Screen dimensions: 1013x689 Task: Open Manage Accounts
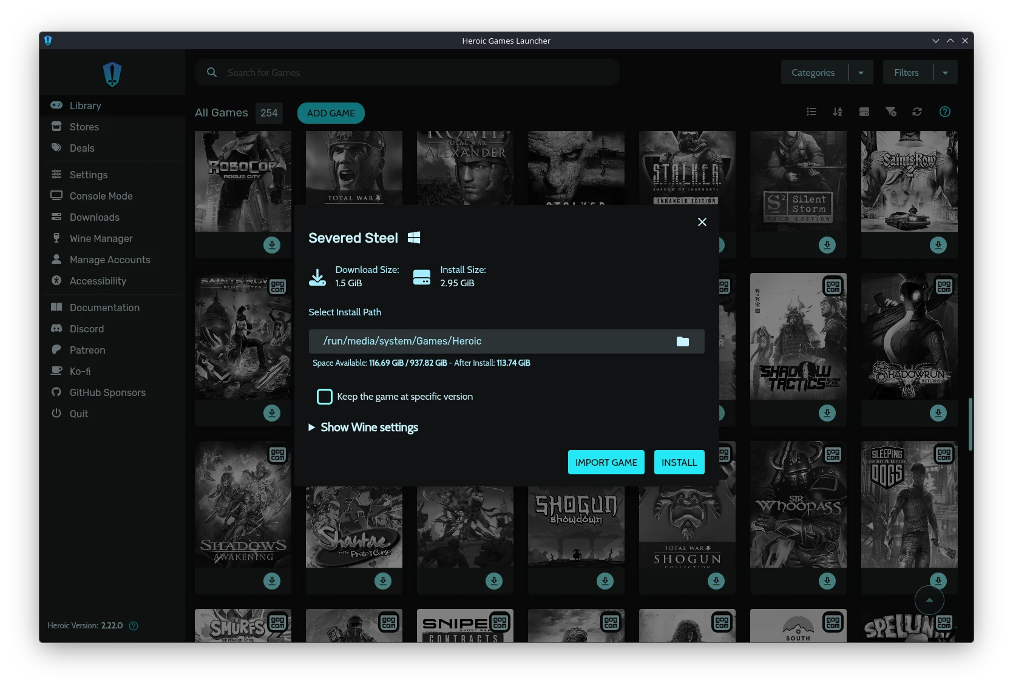(112, 260)
